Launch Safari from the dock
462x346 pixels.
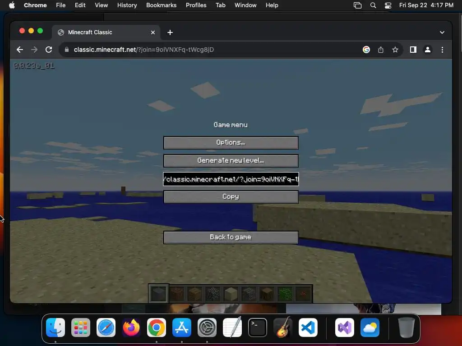(106, 328)
